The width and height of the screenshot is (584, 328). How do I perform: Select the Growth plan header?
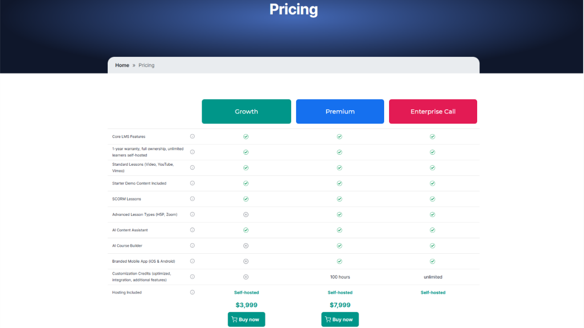click(246, 112)
